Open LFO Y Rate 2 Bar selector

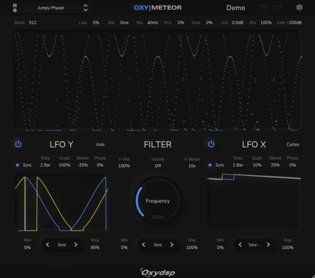click(45, 165)
